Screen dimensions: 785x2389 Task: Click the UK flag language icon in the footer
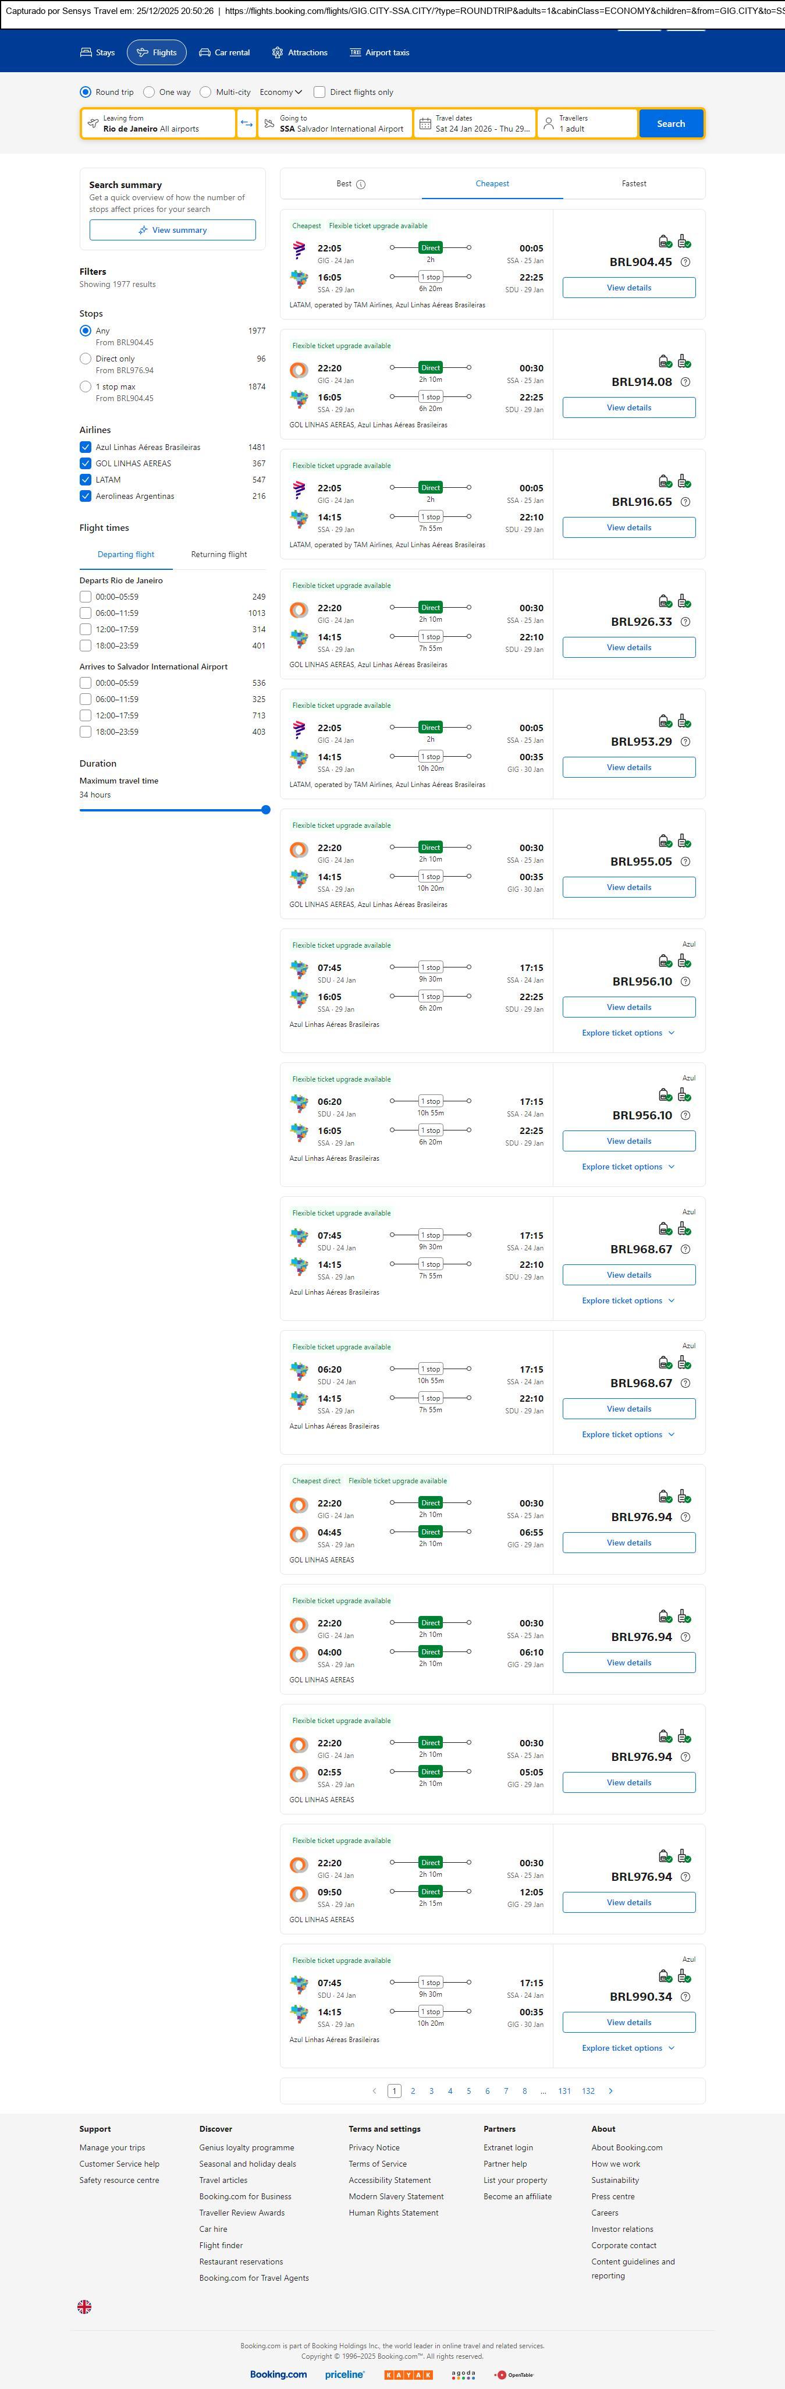(x=84, y=2306)
